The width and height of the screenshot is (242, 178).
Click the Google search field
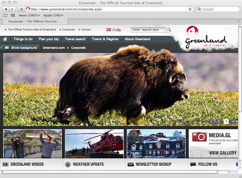click(218, 9)
